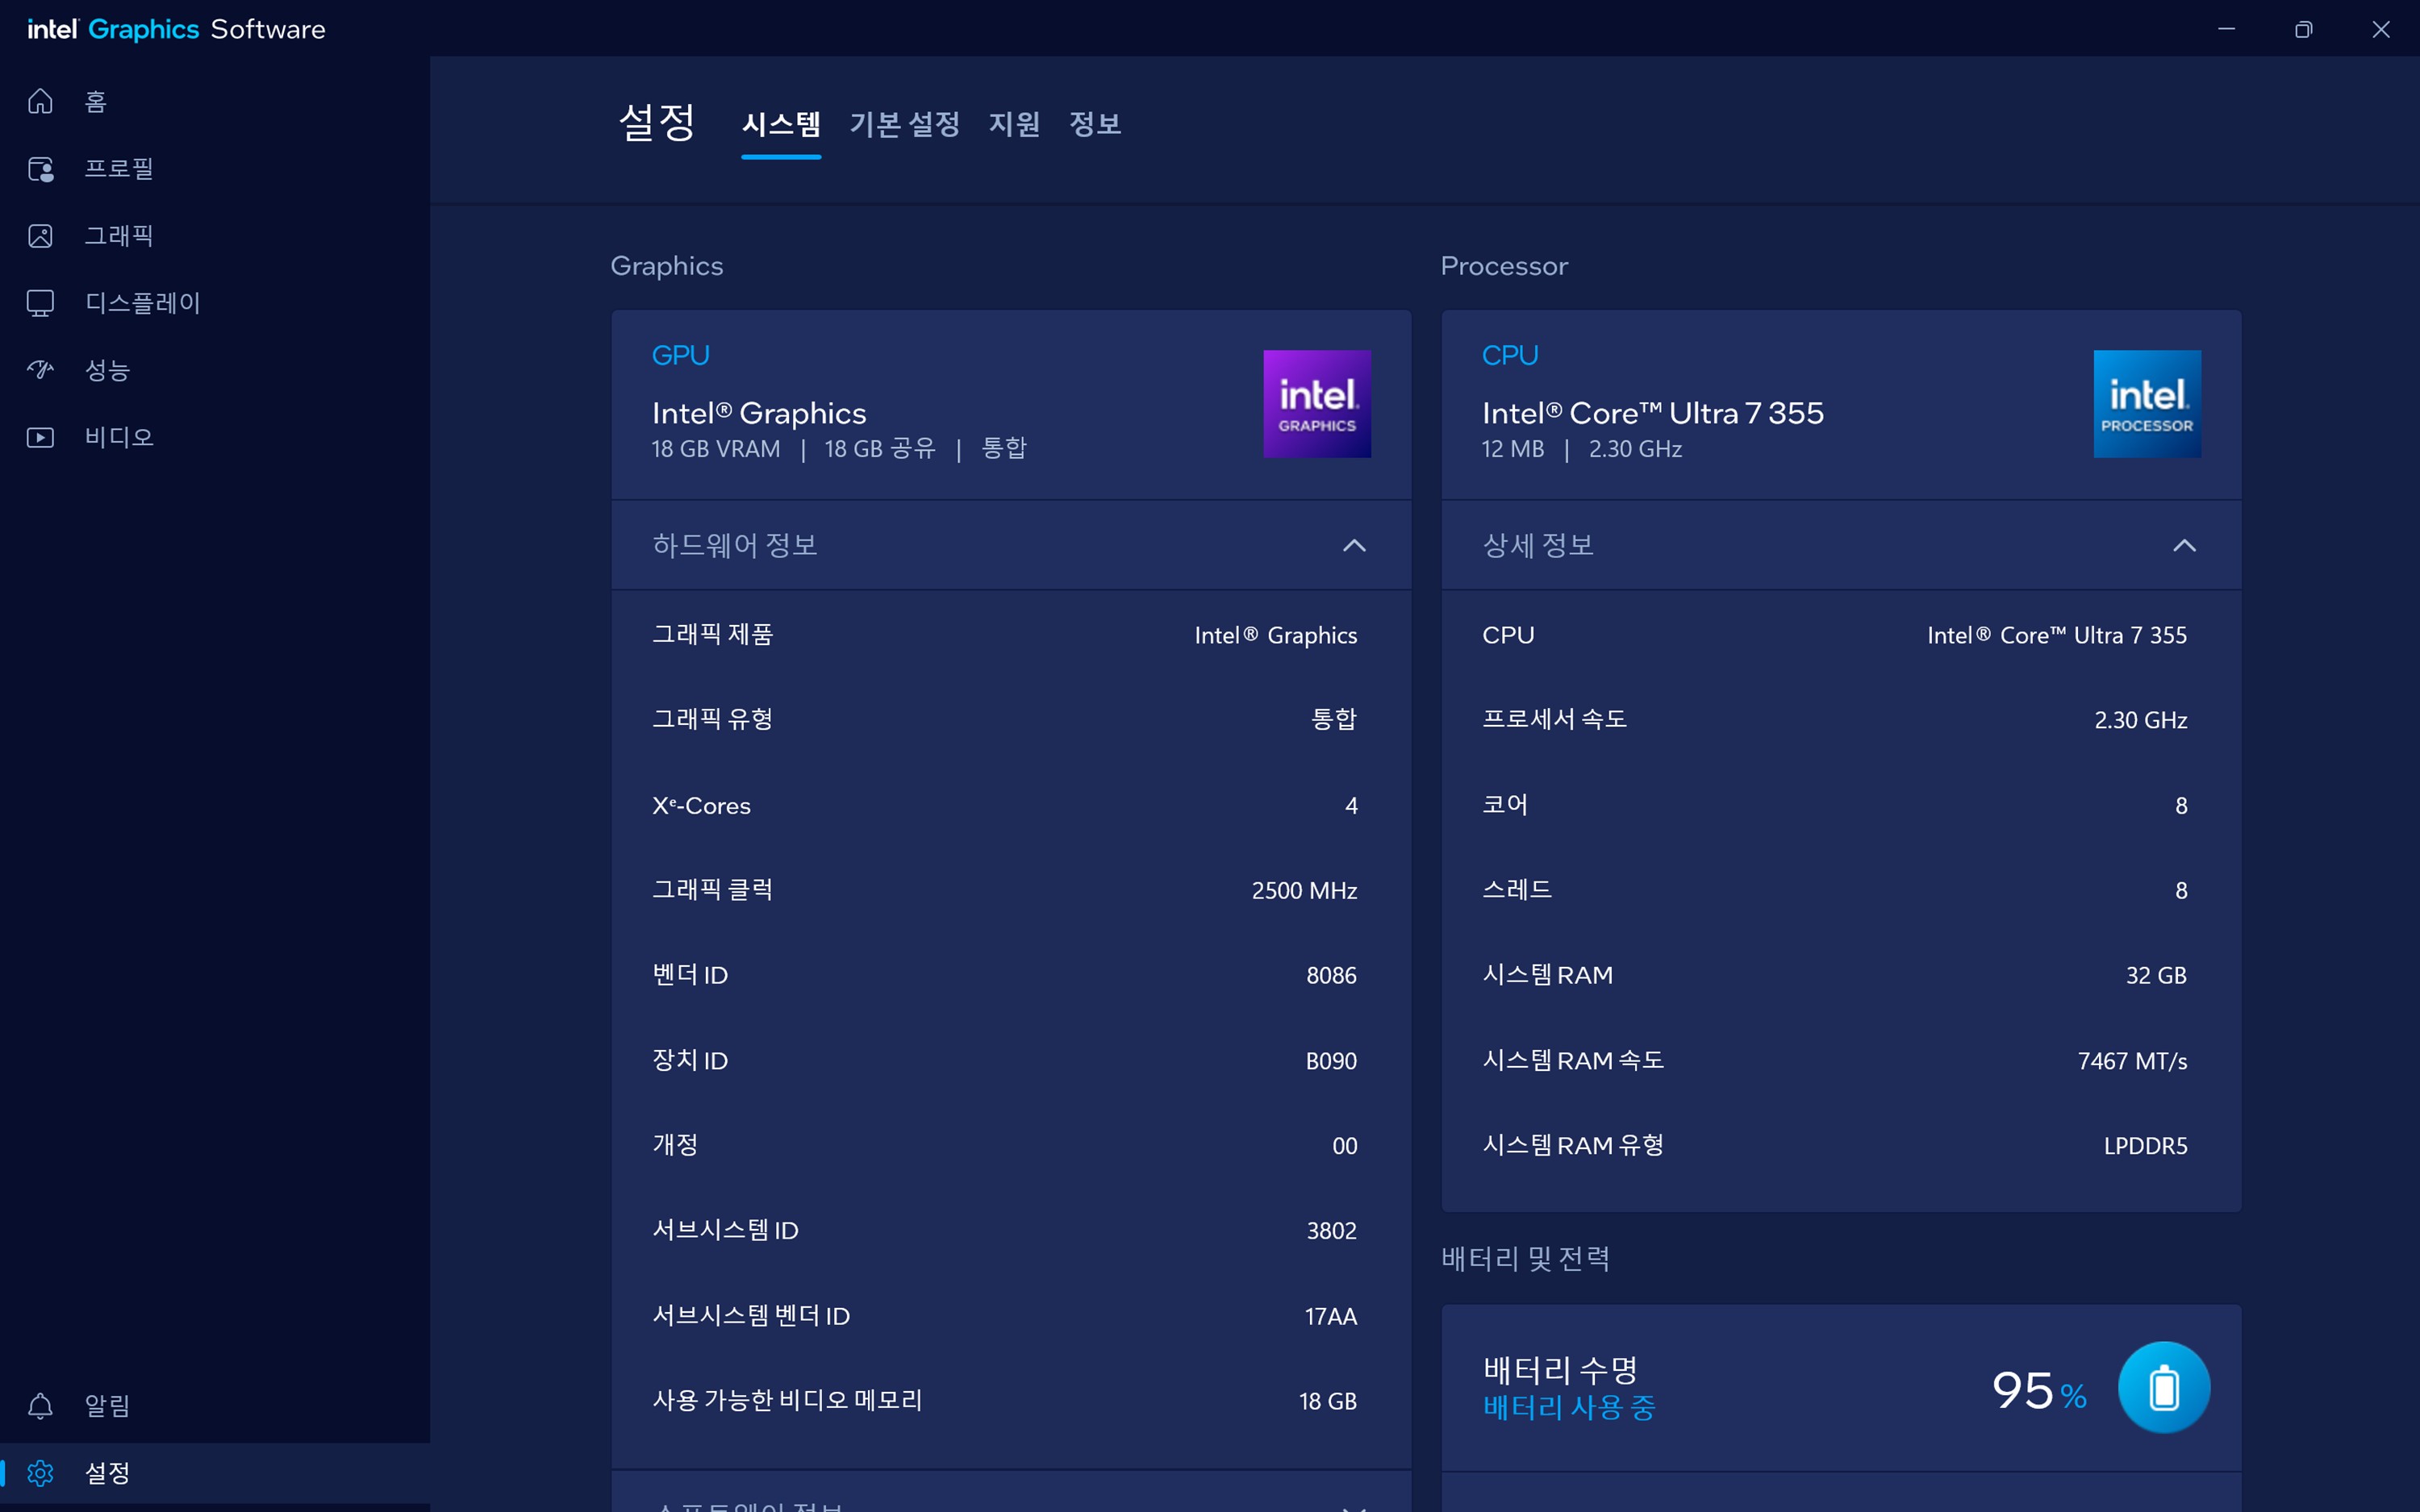Image resolution: width=2420 pixels, height=1512 pixels.
Task: Open the 디스플레이 display sidebar icon
Action: [40, 303]
